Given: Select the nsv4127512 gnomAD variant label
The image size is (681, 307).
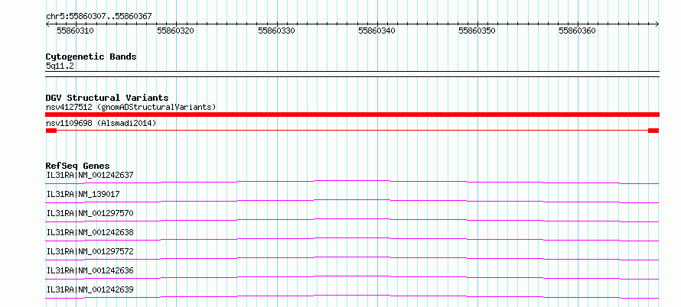Looking at the screenshot, I should [131, 107].
